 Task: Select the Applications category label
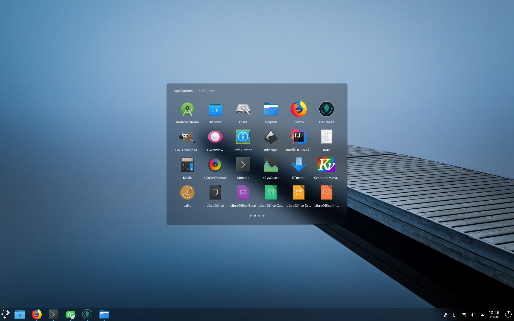coord(183,91)
